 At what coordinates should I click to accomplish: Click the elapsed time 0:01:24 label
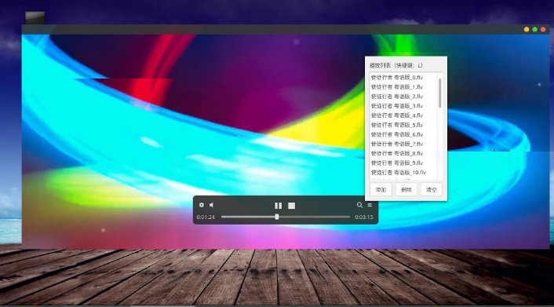point(206,217)
